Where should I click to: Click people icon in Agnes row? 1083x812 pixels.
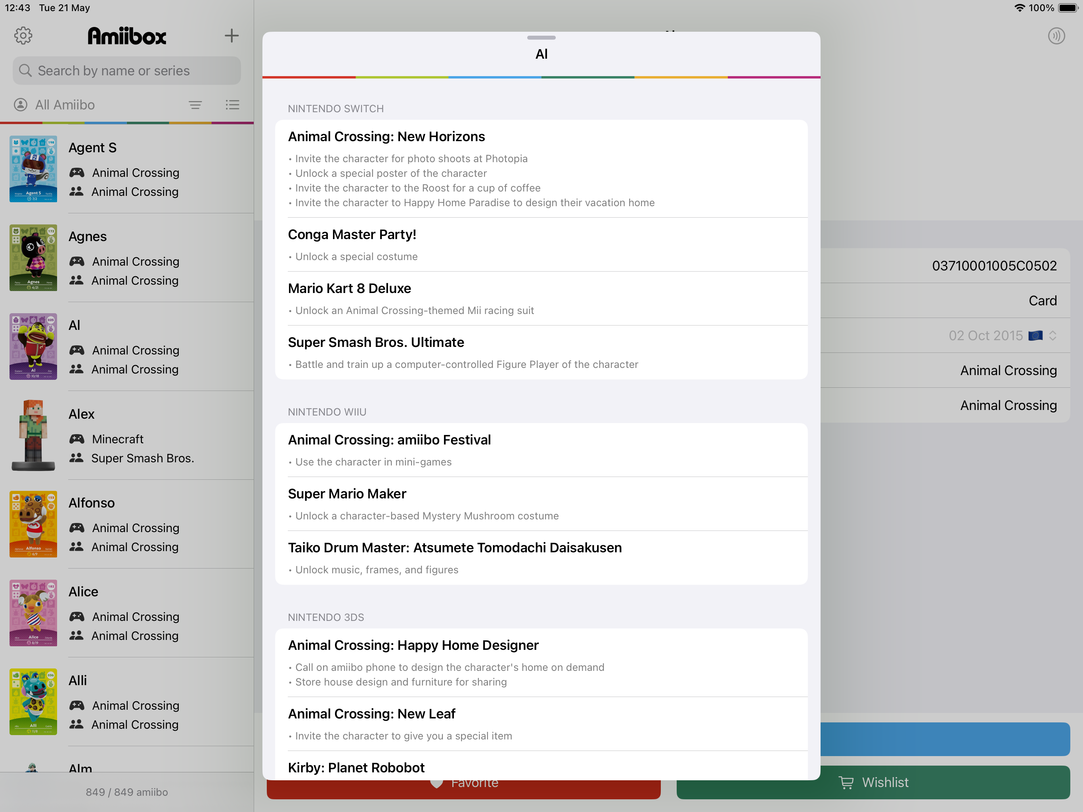pyautogui.click(x=77, y=280)
